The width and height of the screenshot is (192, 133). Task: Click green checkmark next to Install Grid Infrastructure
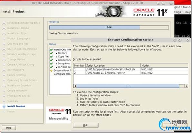(51, 50)
